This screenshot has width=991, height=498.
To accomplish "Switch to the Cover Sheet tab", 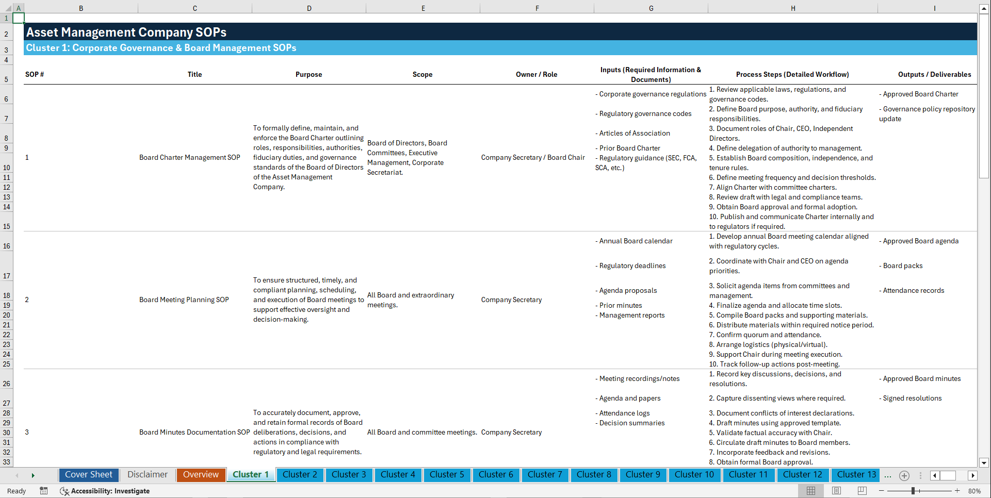I will point(88,475).
